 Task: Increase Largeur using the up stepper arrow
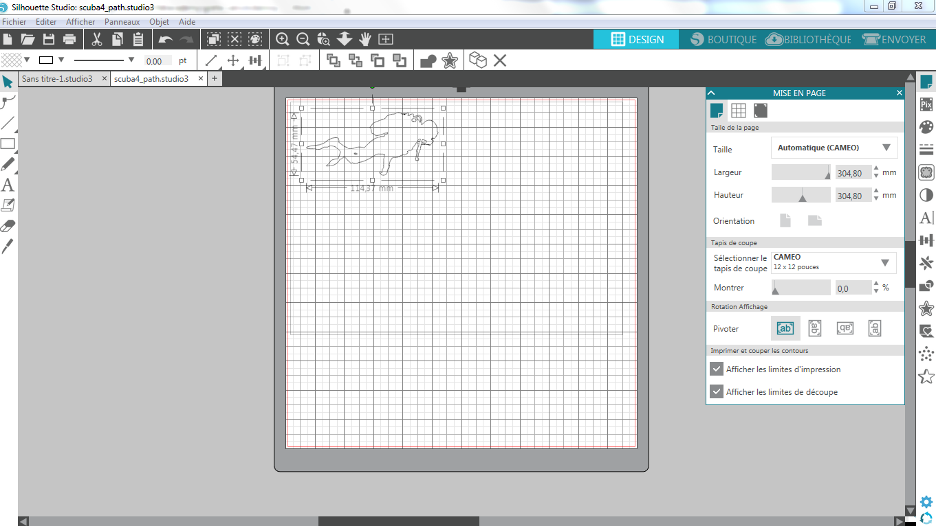tap(876, 169)
